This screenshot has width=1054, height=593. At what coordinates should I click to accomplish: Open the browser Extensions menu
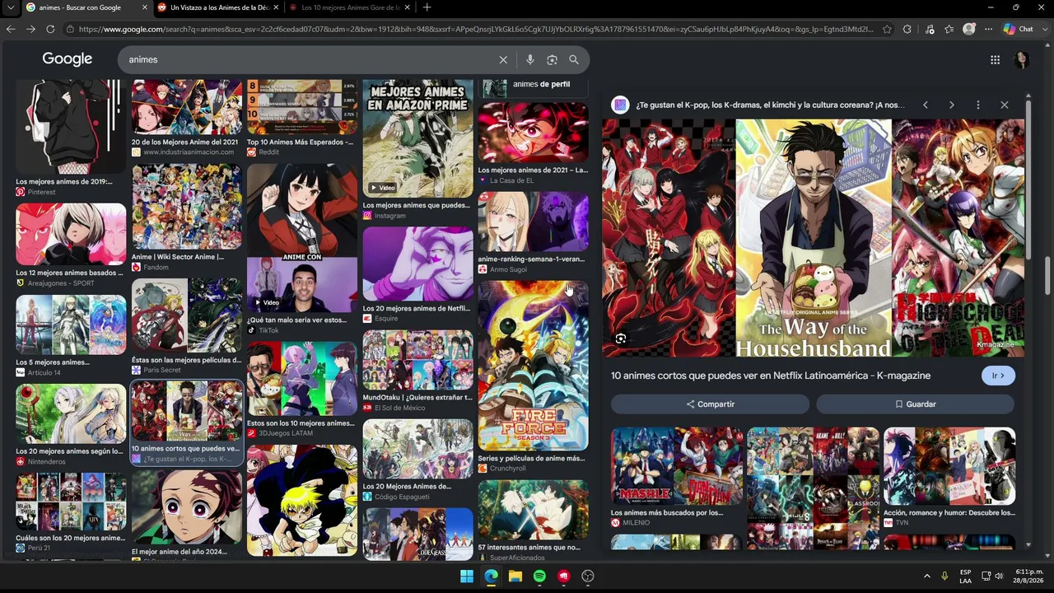coord(907,29)
